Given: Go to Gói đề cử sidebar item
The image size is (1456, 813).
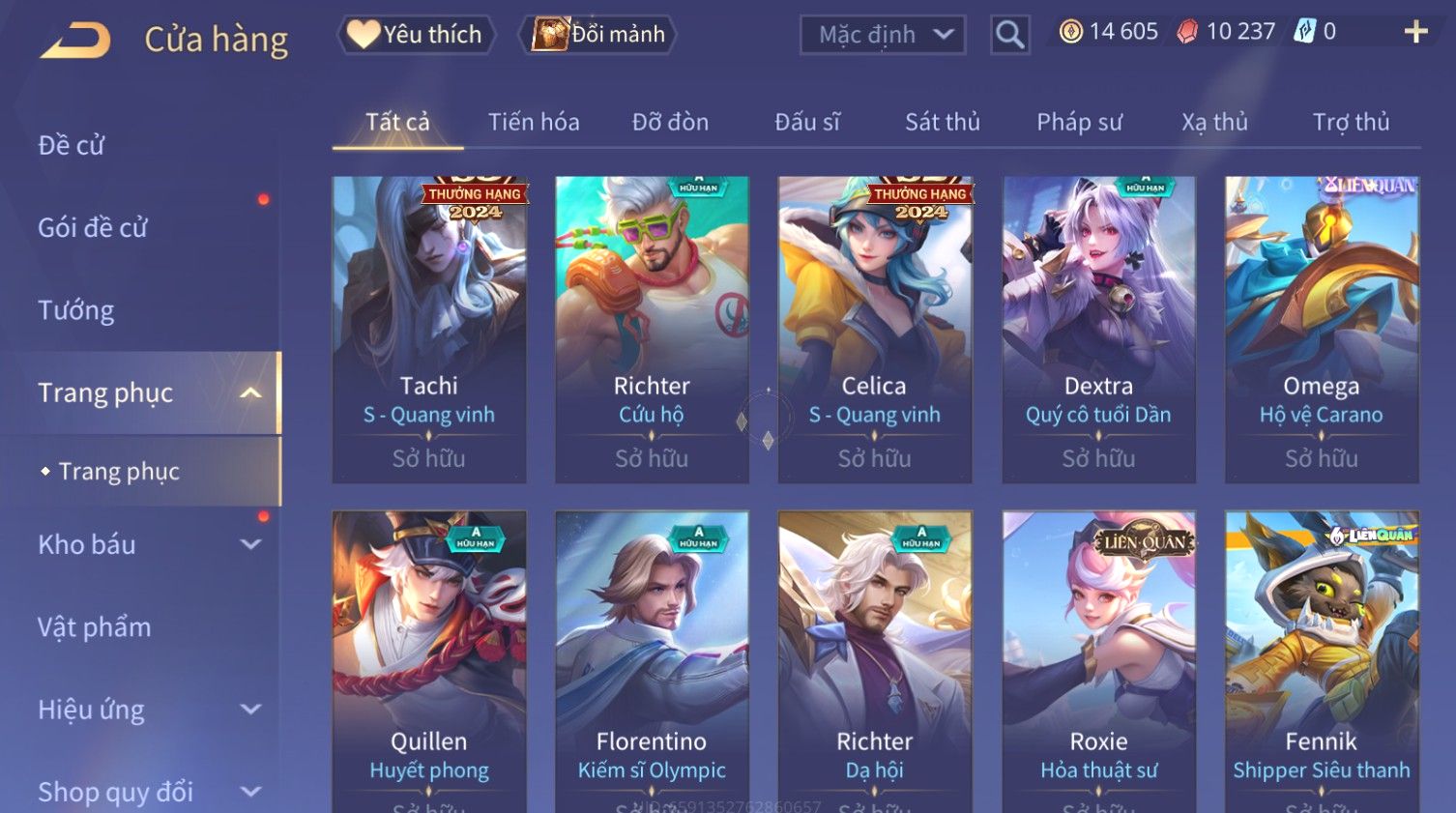Looking at the screenshot, I should tap(93, 228).
